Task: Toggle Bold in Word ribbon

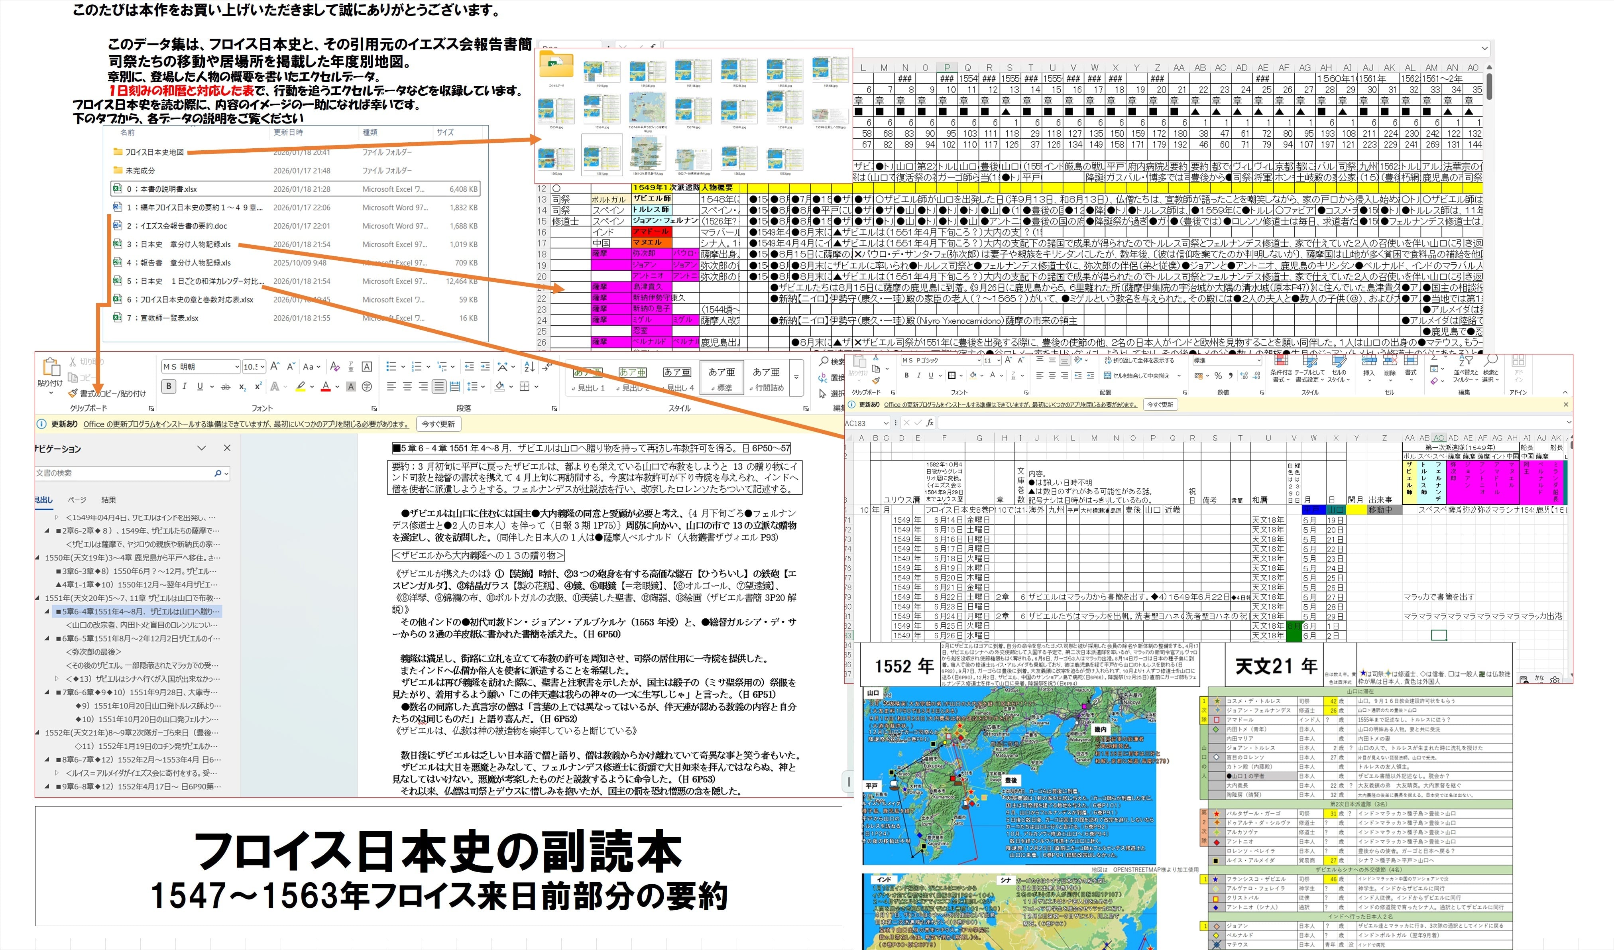Action: coord(169,386)
